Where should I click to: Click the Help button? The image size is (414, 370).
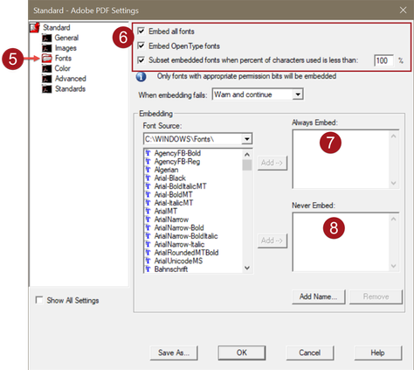(x=378, y=353)
